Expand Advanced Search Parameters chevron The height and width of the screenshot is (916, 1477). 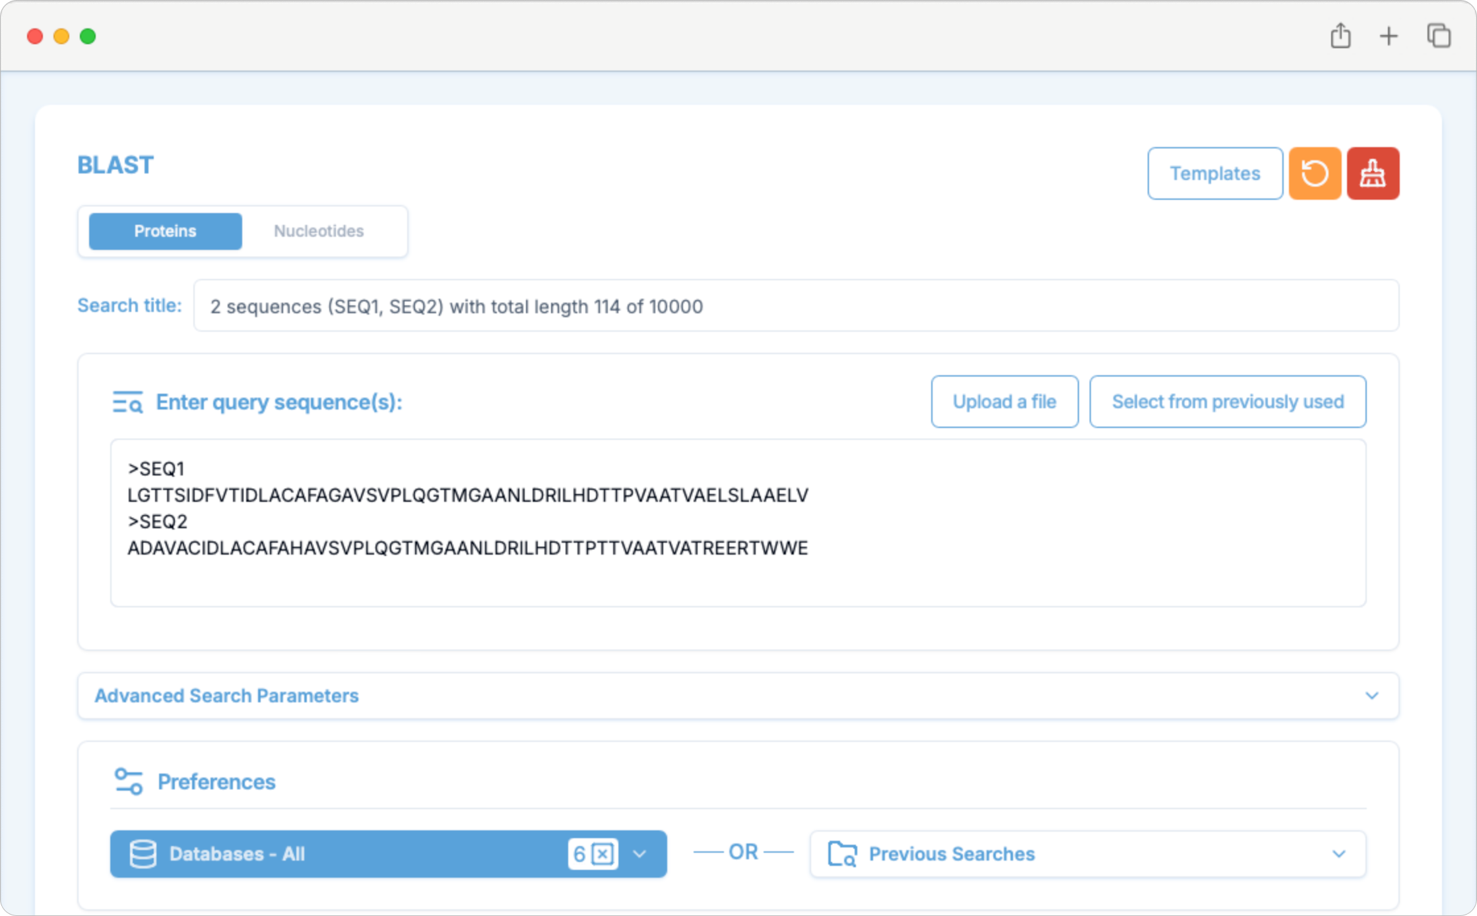(1371, 696)
